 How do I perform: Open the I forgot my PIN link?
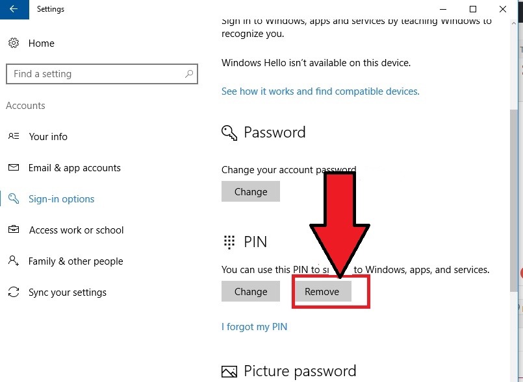coord(254,327)
